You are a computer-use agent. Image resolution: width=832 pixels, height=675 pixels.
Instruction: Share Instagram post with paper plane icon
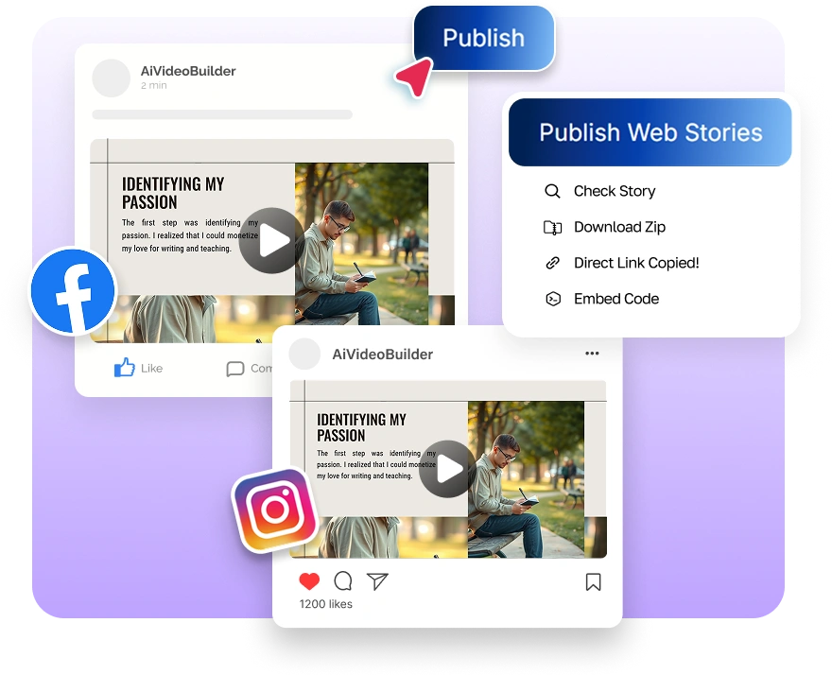click(x=377, y=581)
